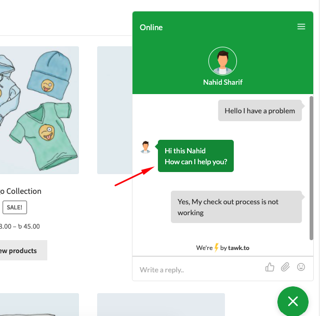Click Nahid Sharif's large profile avatar
The height and width of the screenshot is (316, 320).
pos(223,61)
